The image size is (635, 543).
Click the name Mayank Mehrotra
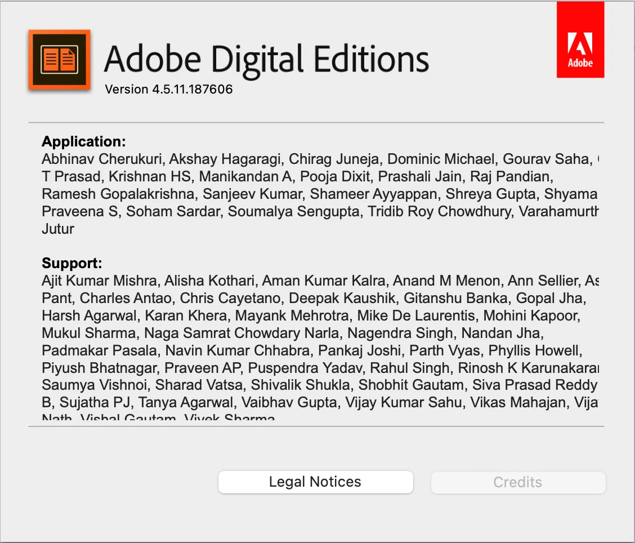point(292,315)
